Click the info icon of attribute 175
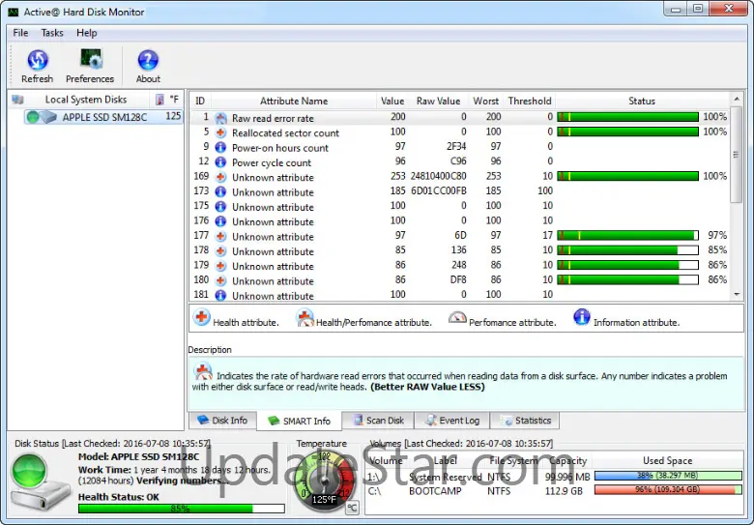Image resolution: width=754 pixels, height=525 pixels. pos(220,207)
